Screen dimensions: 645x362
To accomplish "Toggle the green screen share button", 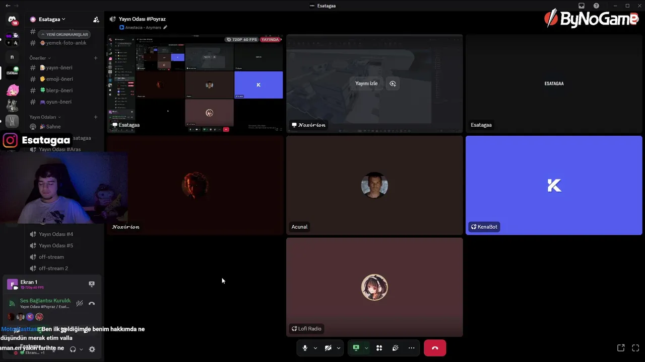I will pos(356,348).
